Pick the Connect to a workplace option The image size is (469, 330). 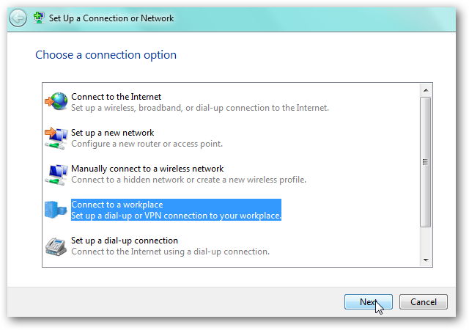tap(117, 205)
